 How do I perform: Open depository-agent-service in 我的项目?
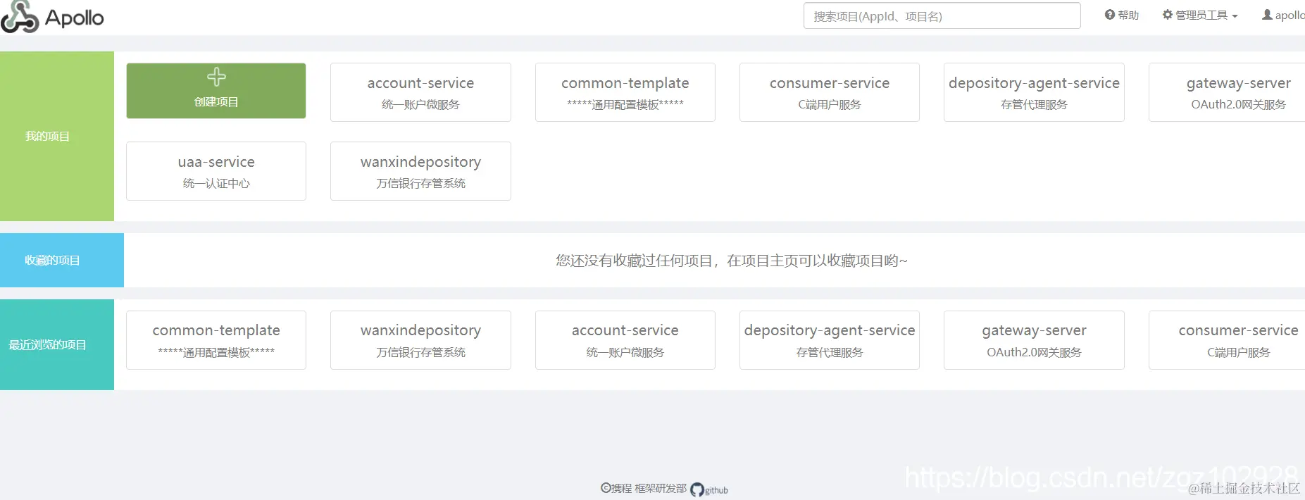pos(1034,92)
